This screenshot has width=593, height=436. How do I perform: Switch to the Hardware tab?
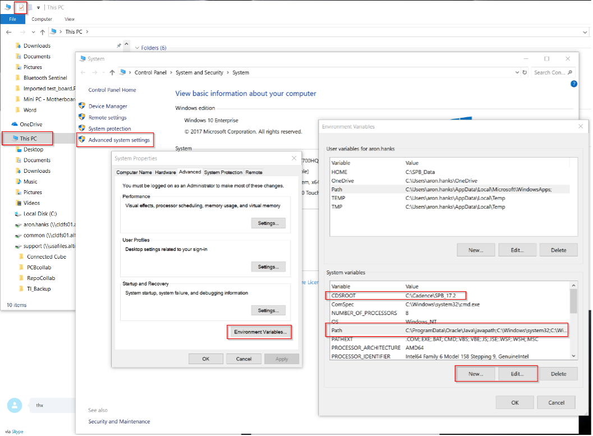tap(166, 172)
